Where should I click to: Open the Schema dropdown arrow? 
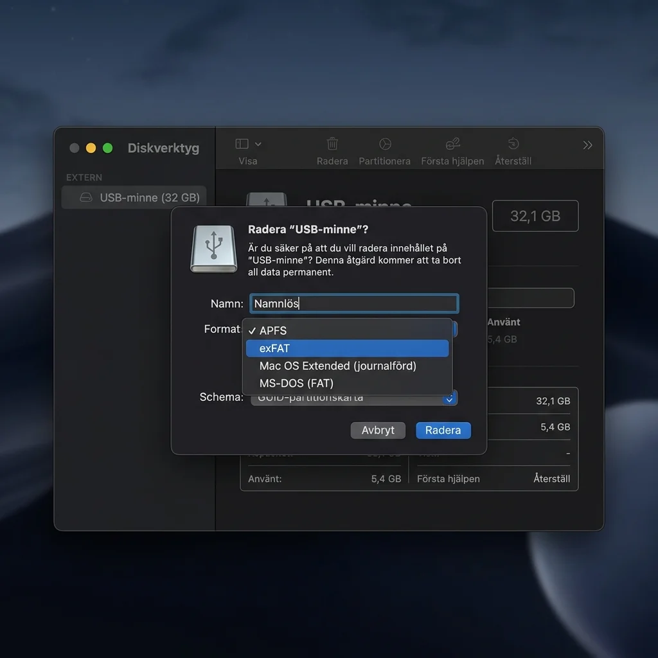(x=449, y=399)
